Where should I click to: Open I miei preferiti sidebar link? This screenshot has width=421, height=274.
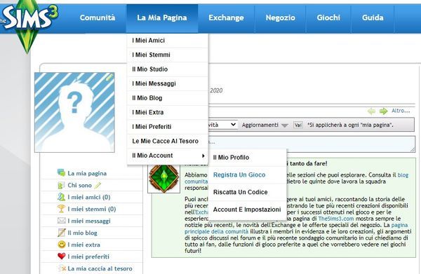(88, 256)
